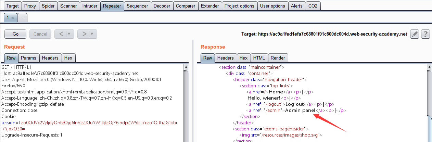Send the request with the Go button

pyautogui.click(x=15, y=34)
